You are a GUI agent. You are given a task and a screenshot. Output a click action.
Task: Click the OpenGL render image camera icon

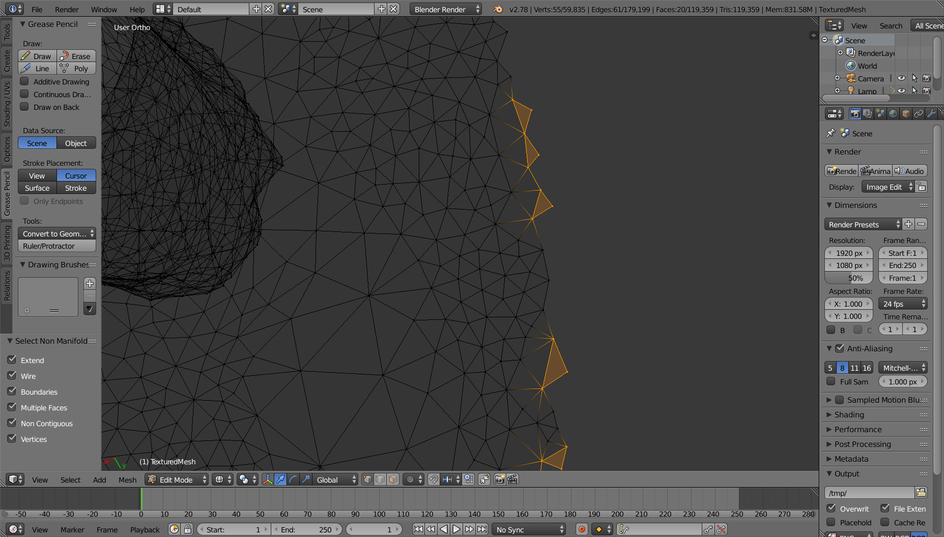pos(500,480)
